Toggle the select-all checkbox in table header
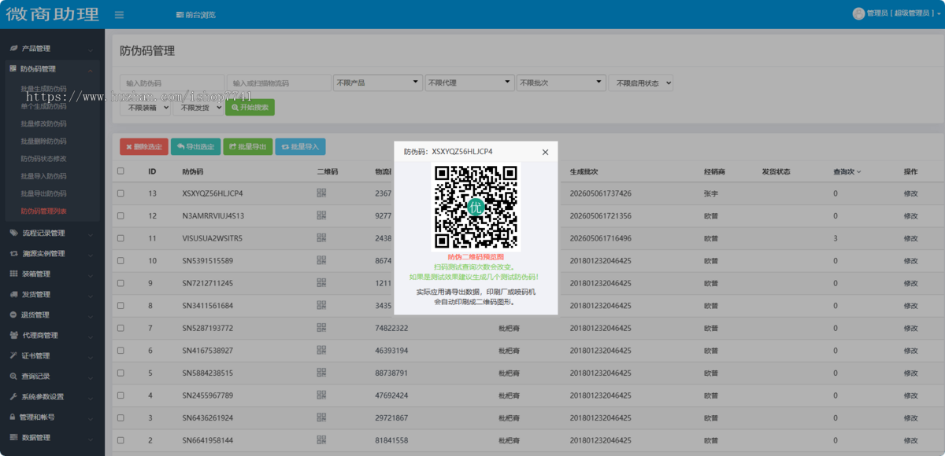Screen dimensions: 945x456 click(x=120, y=171)
